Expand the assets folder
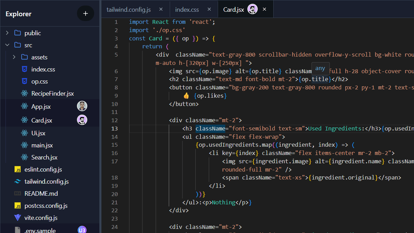Image resolution: width=414 pixels, height=233 pixels. click(14, 57)
